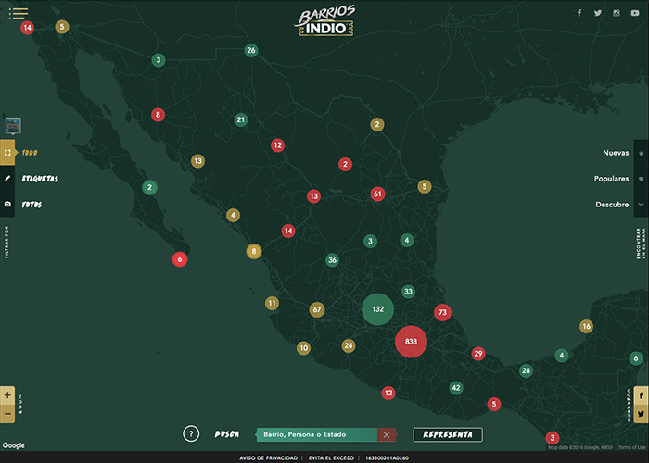Open the Facebook page icon in header
This screenshot has width=649, height=463.
pos(579,13)
